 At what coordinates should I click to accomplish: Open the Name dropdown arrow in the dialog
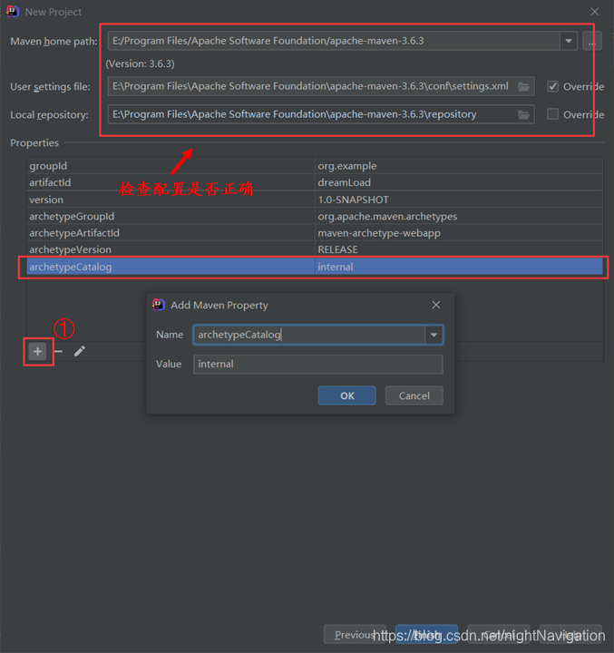point(434,335)
